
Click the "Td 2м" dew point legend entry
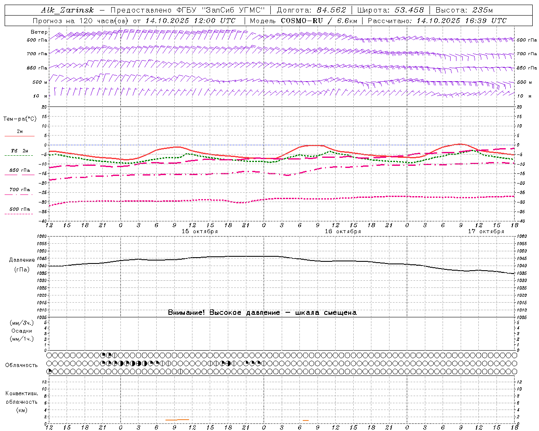coord(19,151)
